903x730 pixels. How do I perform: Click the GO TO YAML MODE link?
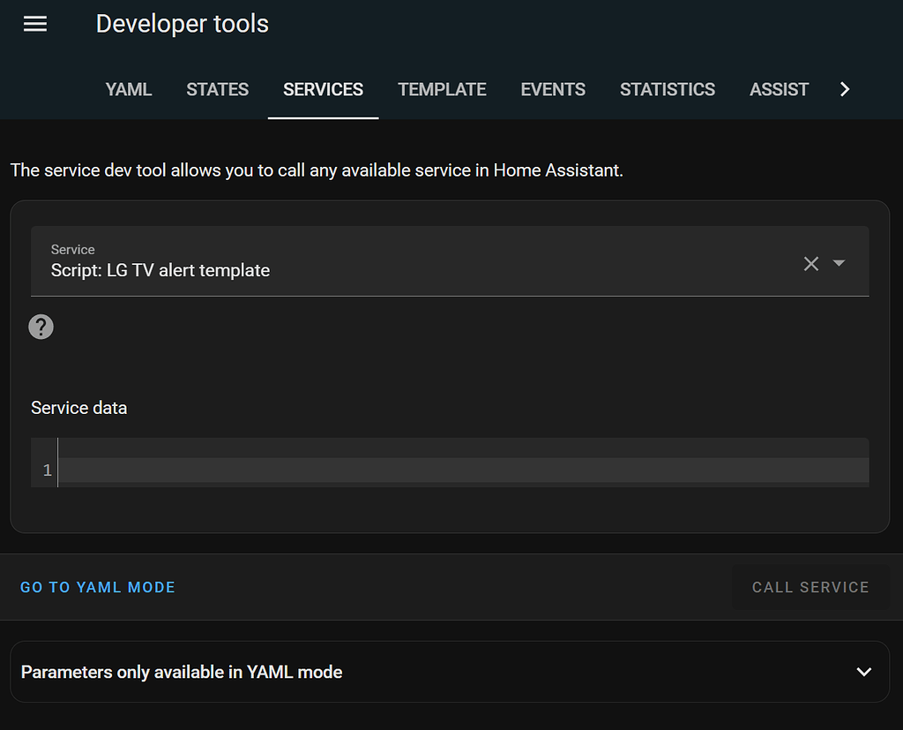97,586
